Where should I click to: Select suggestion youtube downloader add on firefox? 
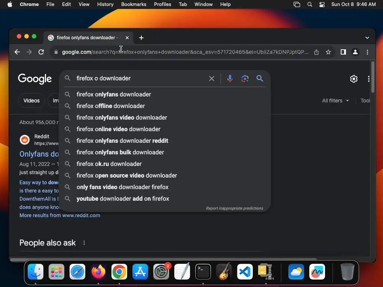[x=165, y=199]
